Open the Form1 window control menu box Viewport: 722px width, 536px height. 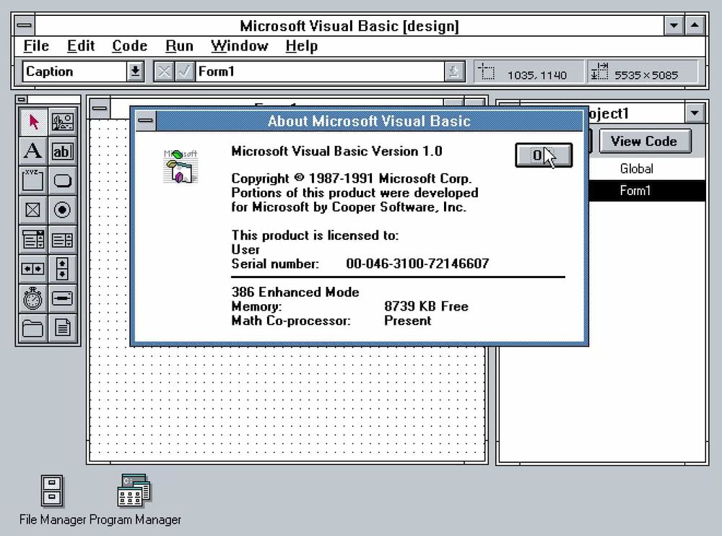[99, 108]
